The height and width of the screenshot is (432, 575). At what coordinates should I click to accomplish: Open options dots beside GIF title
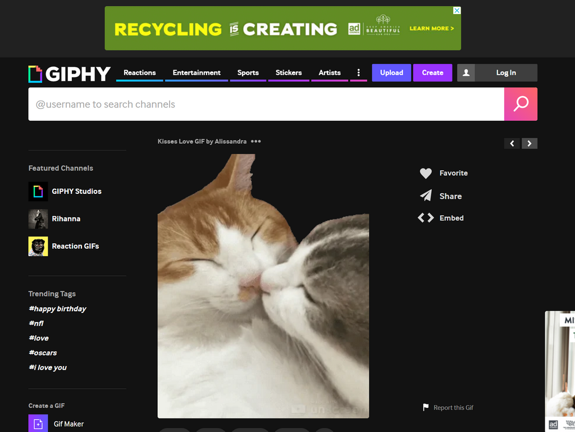[x=256, y=142]
